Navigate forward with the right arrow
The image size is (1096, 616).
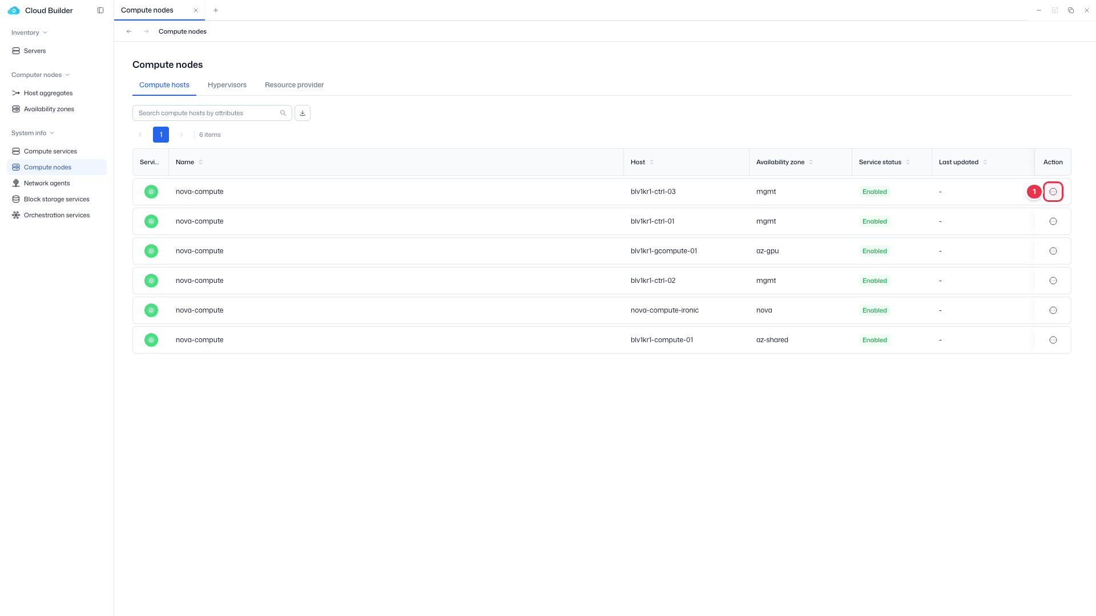(x=146, y=31)
